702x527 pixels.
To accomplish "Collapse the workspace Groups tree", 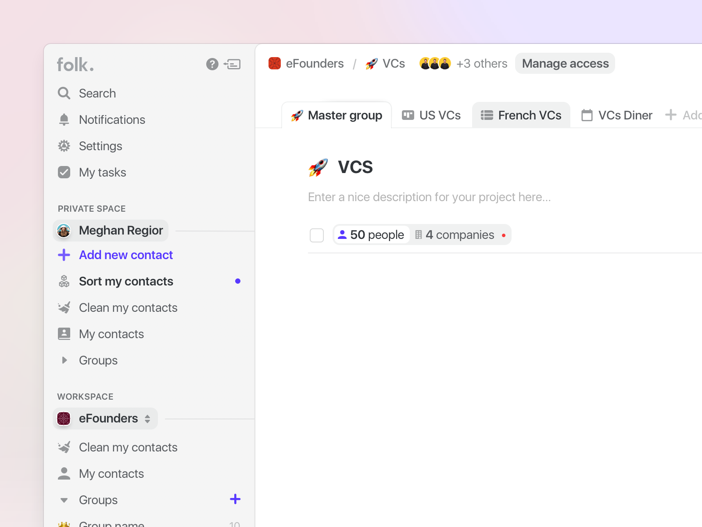I will pos(64,500).
